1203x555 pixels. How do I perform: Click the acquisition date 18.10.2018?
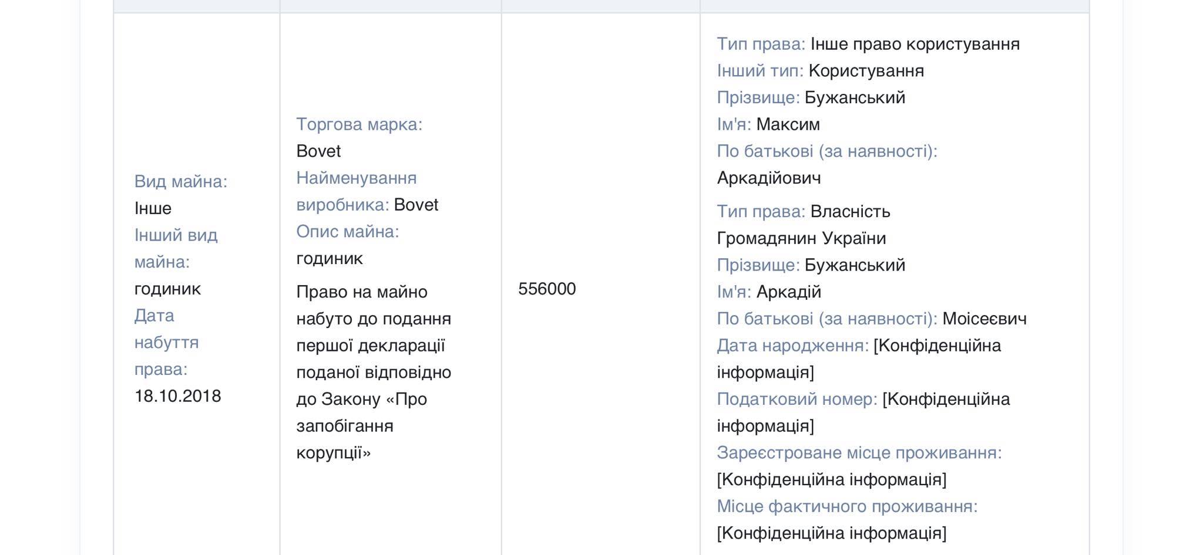(x=177, y=396)
